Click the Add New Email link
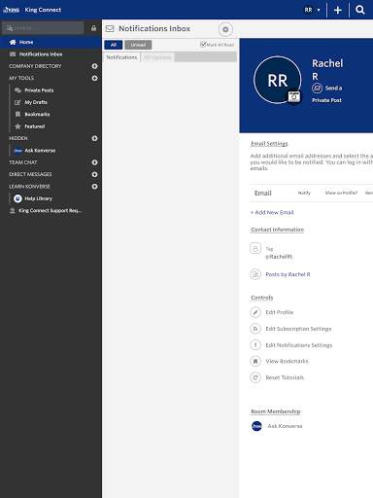The height and width of the screenshot is (498, 373). coord(272,212)
